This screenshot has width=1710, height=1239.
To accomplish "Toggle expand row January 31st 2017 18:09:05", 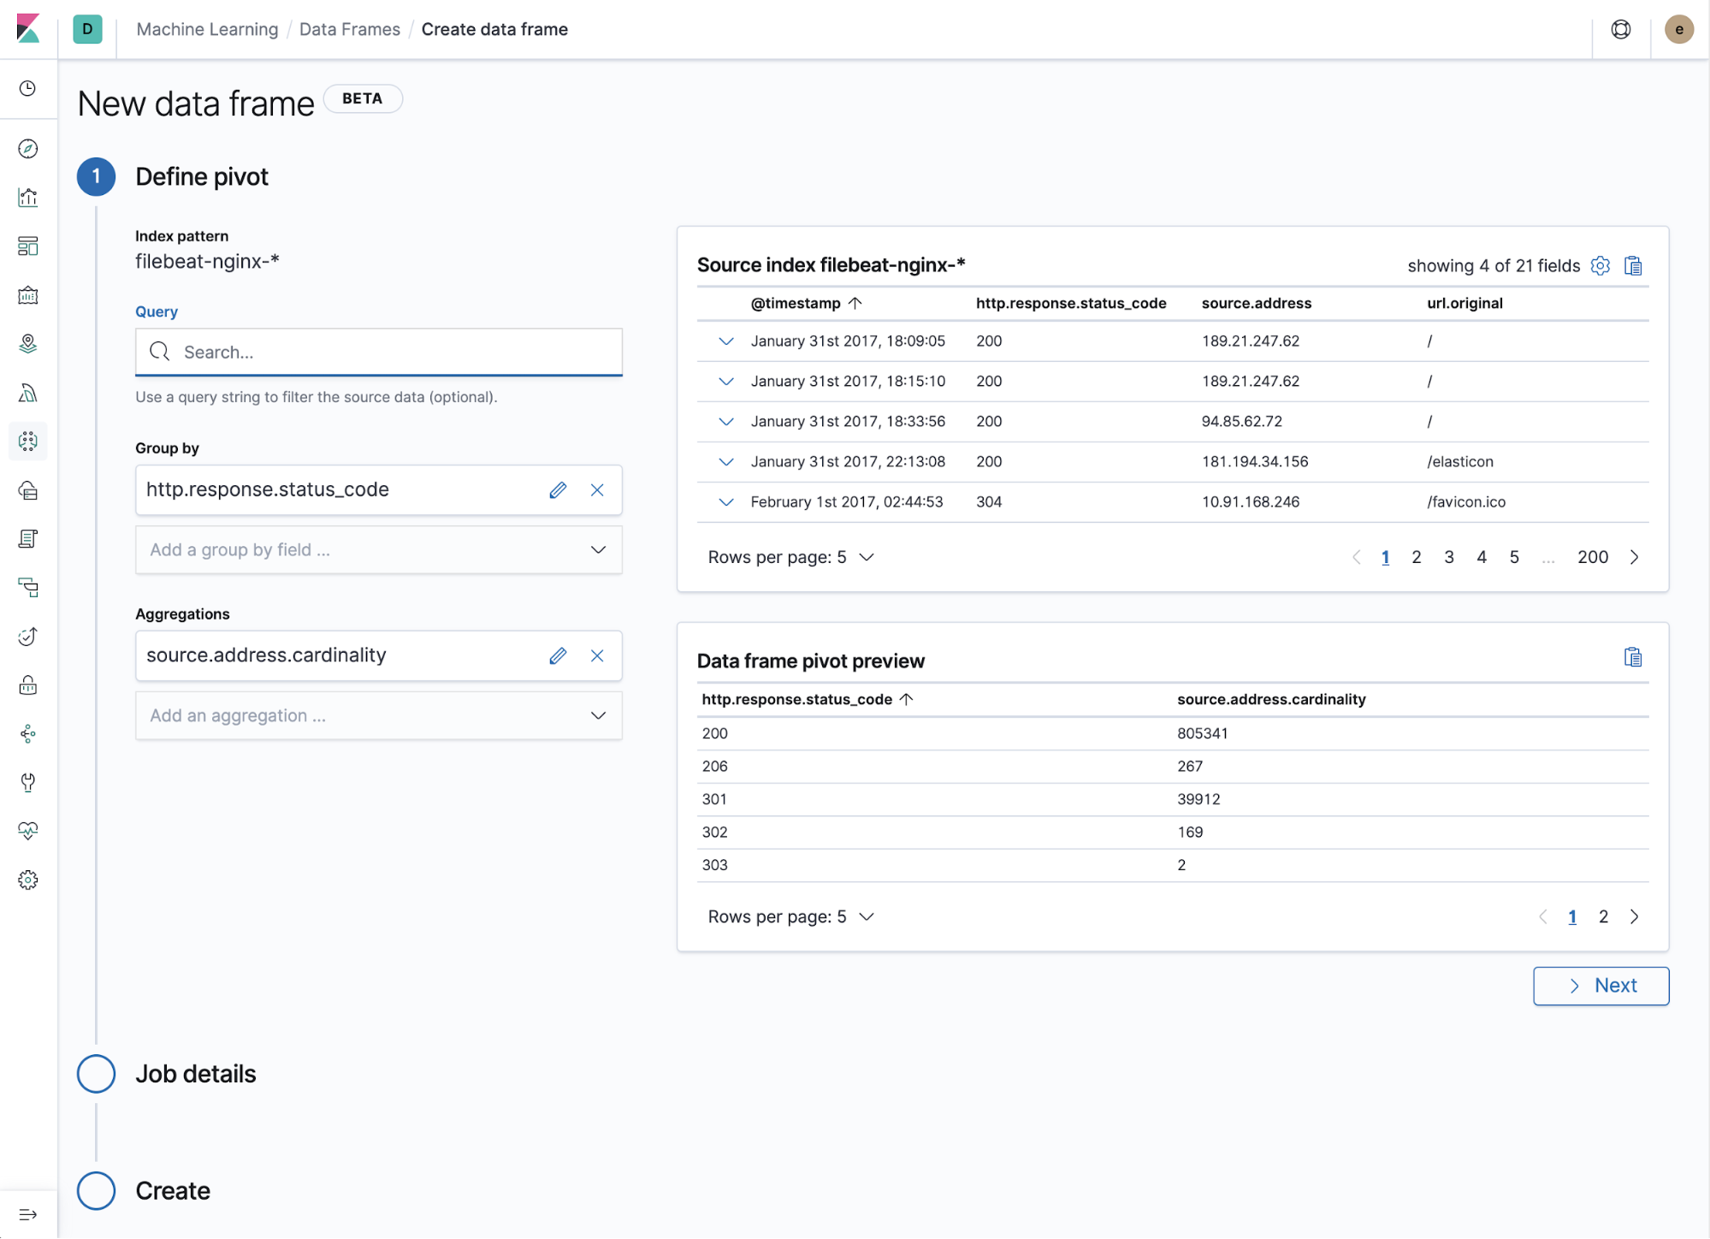I will coord(722,341).
